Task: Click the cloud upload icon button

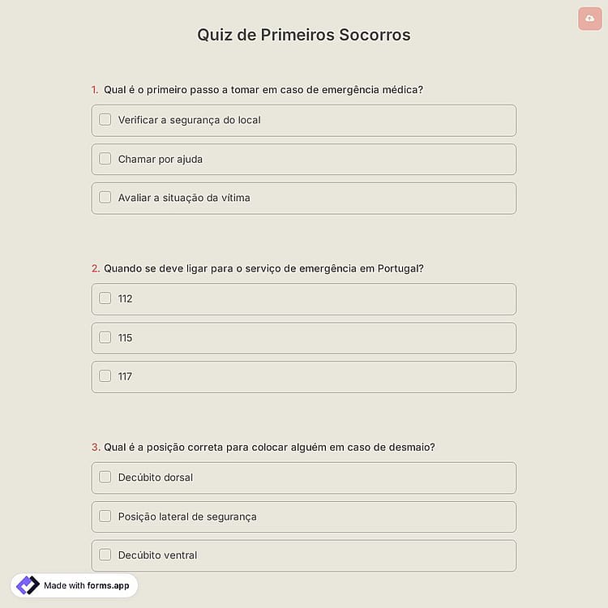Action: [589, 19]
